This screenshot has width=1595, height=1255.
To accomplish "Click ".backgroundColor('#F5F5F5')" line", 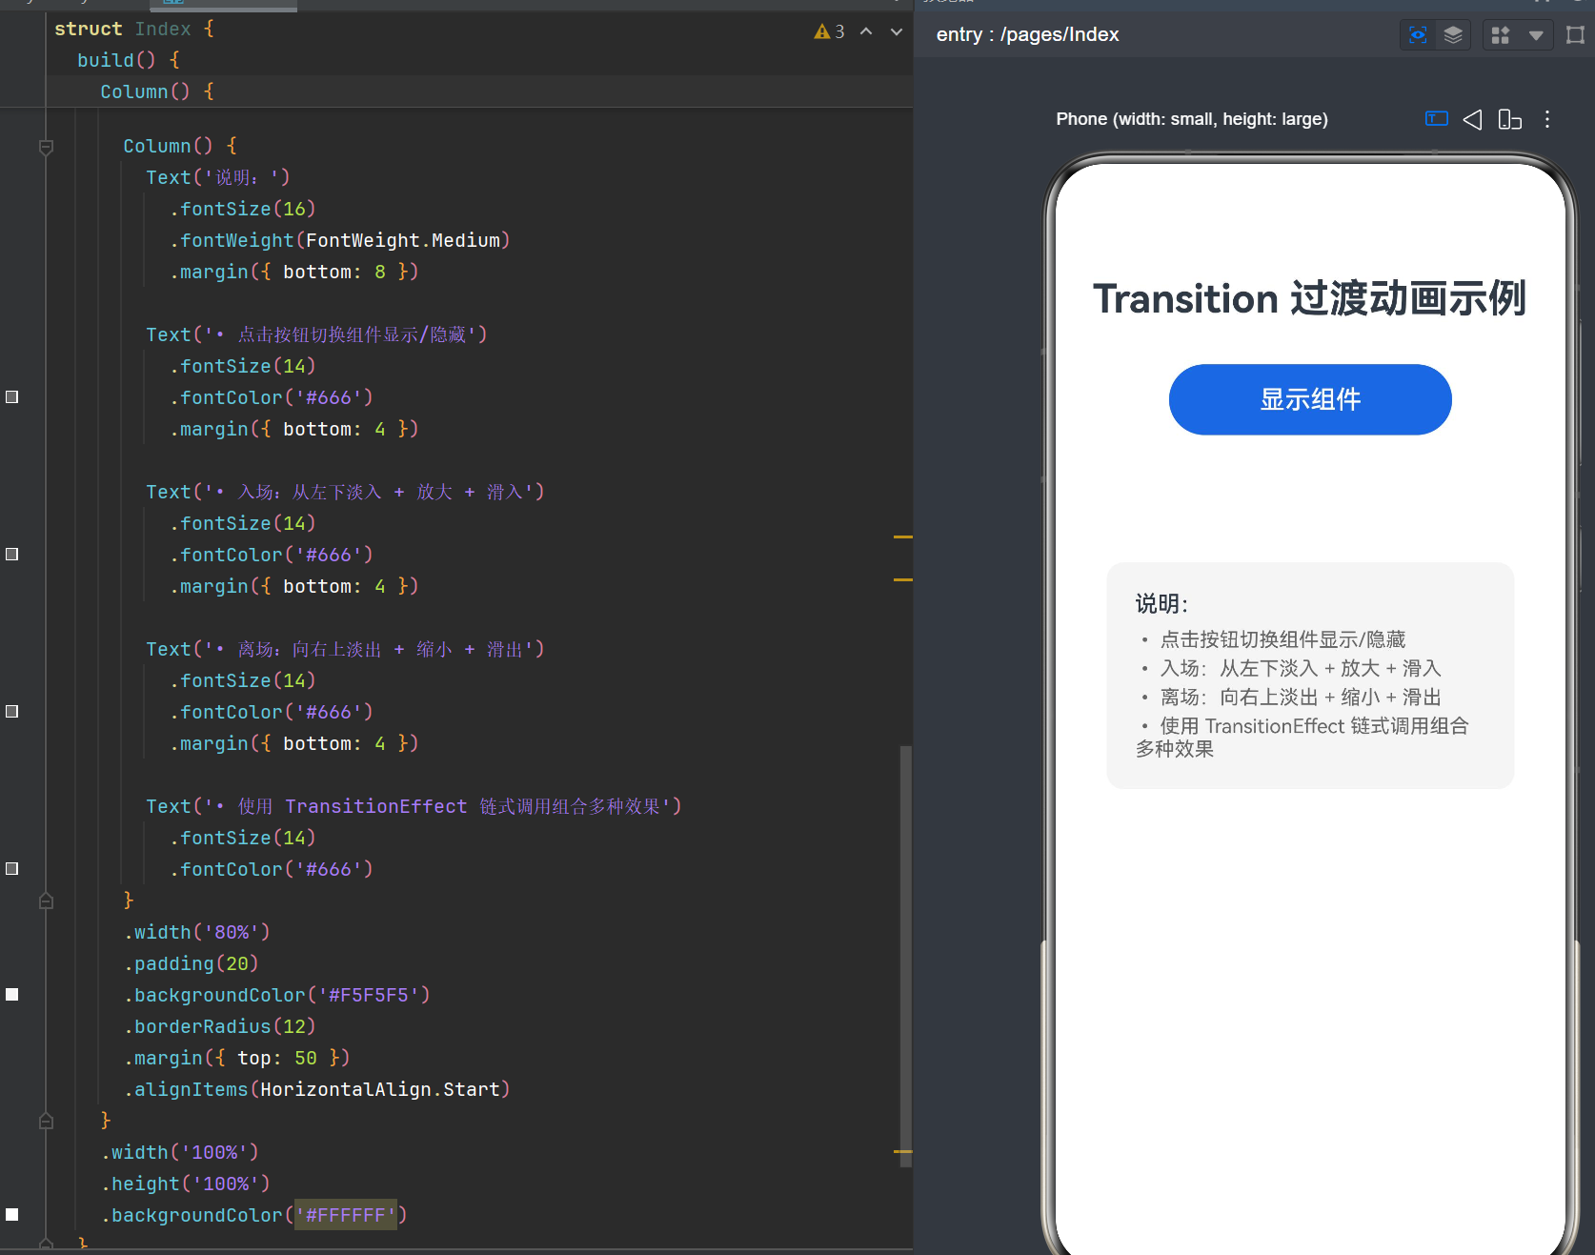I will (276, 995).
